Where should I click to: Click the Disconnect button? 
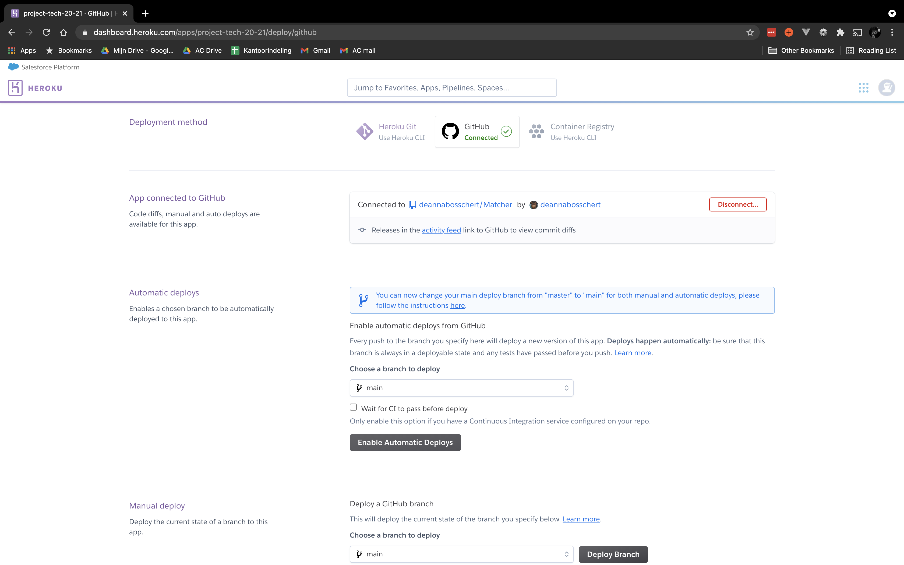click(x=737, y=204)
